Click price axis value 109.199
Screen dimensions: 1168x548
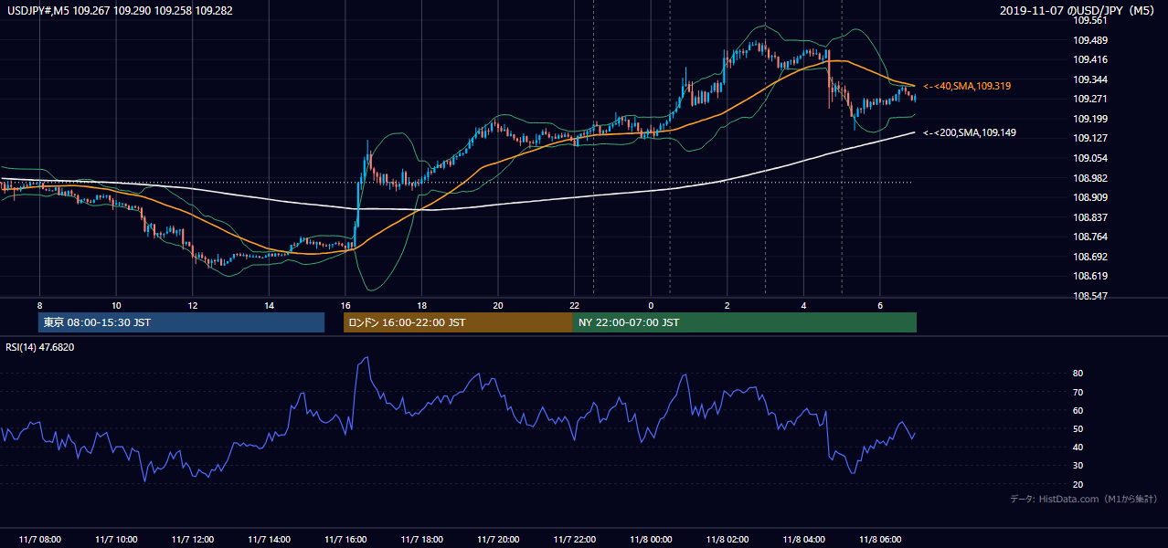coord(1089,119)
